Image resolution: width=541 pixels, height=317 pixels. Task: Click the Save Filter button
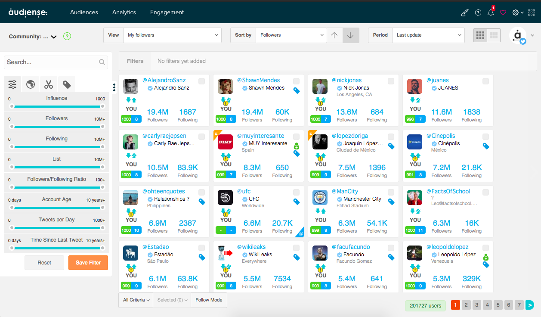click(88, 263)
